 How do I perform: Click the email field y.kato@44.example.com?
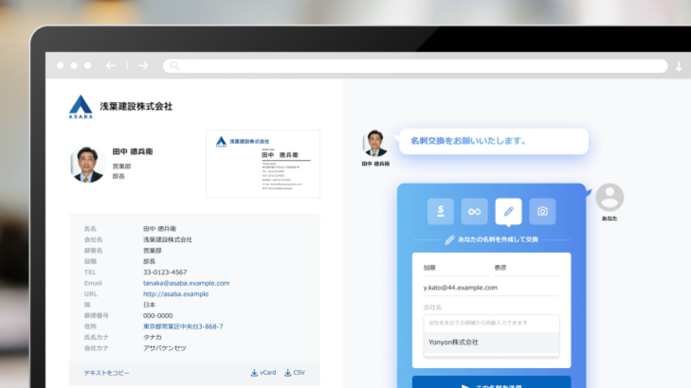coord(491,288)
